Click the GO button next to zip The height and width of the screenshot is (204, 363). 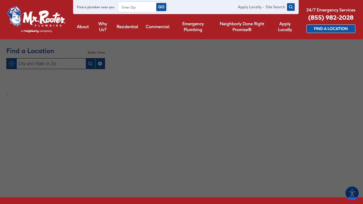tap(161, 7)
